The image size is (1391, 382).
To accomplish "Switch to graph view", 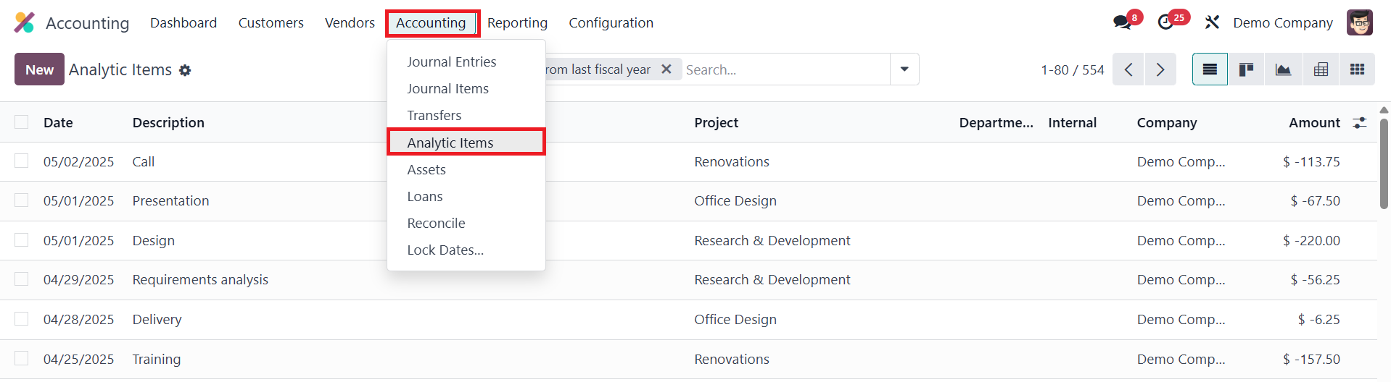I will (1283, 69).
